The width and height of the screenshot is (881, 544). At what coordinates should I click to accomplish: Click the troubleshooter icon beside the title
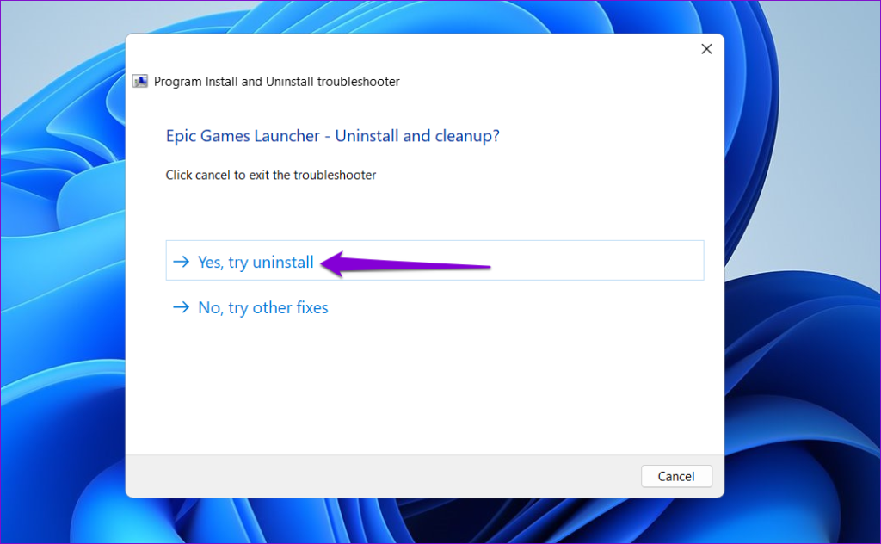[140, 82]
